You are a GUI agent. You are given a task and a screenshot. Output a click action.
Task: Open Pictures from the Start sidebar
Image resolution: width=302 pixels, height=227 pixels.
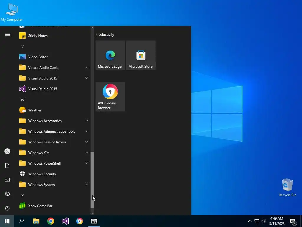(x=7, y=180)
